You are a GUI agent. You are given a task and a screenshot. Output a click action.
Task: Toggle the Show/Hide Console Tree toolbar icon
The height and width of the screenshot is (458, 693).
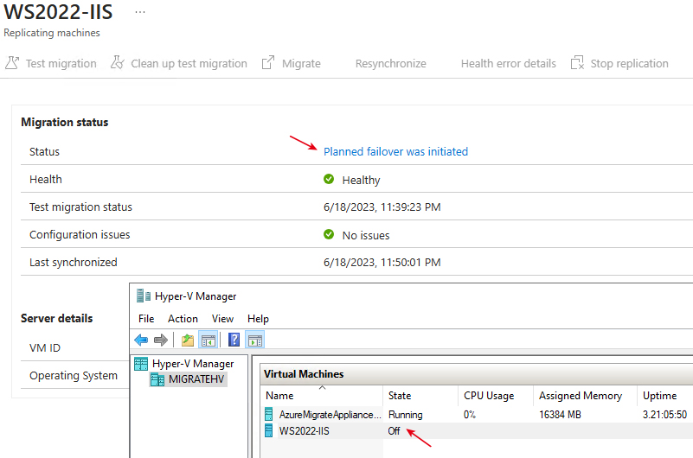209,340
